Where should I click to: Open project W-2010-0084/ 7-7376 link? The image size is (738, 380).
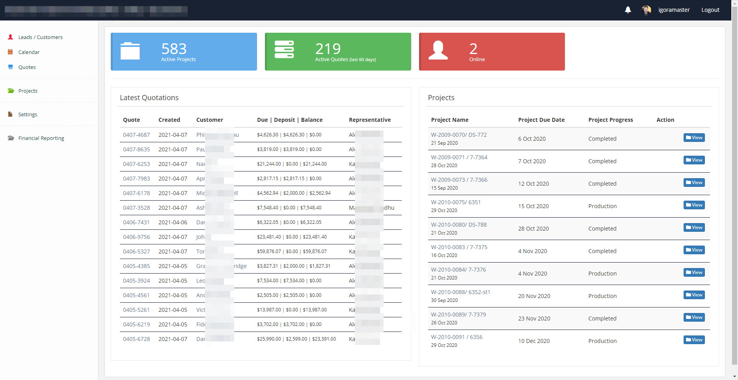pos(458,270)
